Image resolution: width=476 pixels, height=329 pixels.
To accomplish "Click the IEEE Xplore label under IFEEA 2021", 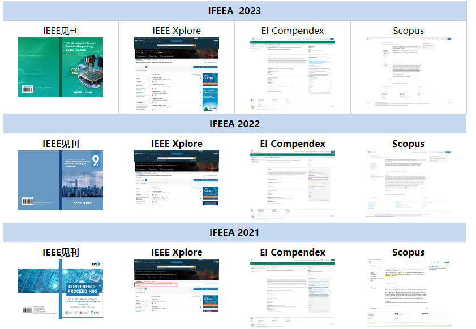I will pyautogui.click(x=177, y=252).
